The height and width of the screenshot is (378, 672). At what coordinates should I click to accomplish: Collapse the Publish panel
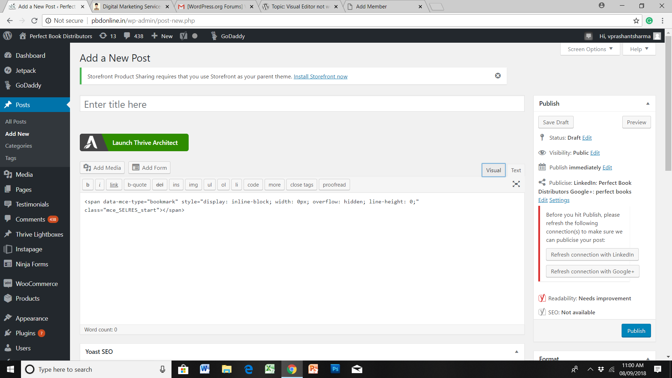pyautogui.click(x=648, y=104)
